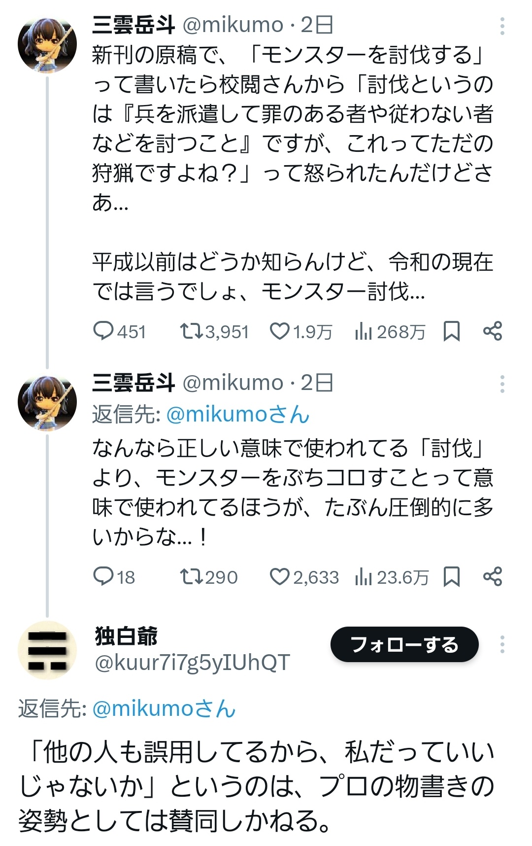
Task: Open more options for the first tweet
Action: [x=502, y=27]
